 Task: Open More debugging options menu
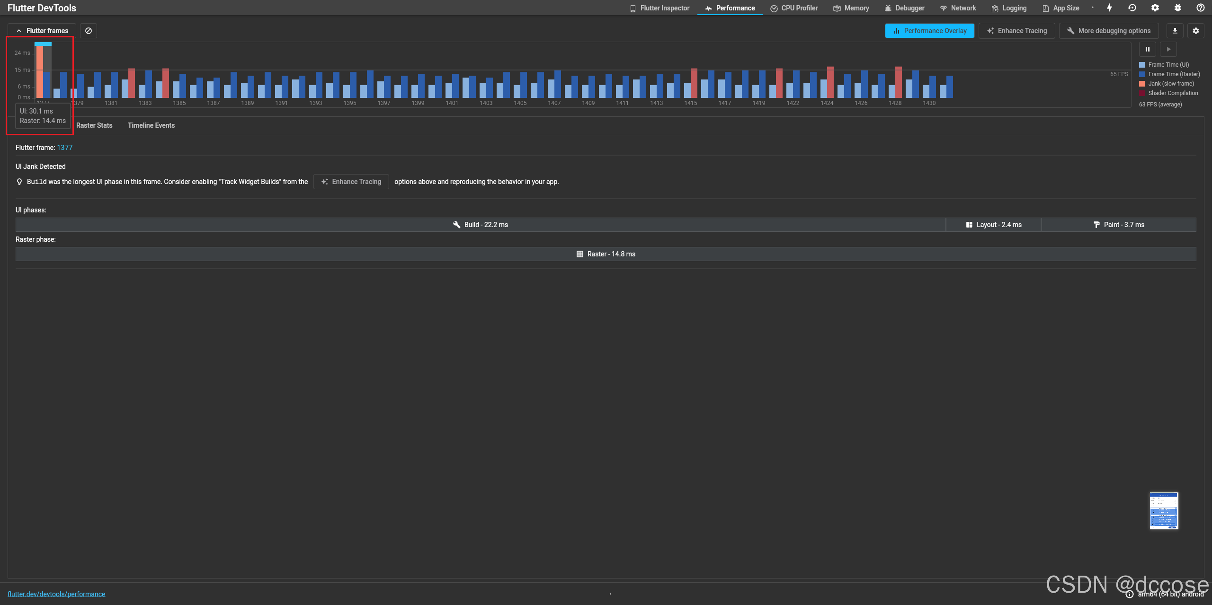tap(1108, 31)
